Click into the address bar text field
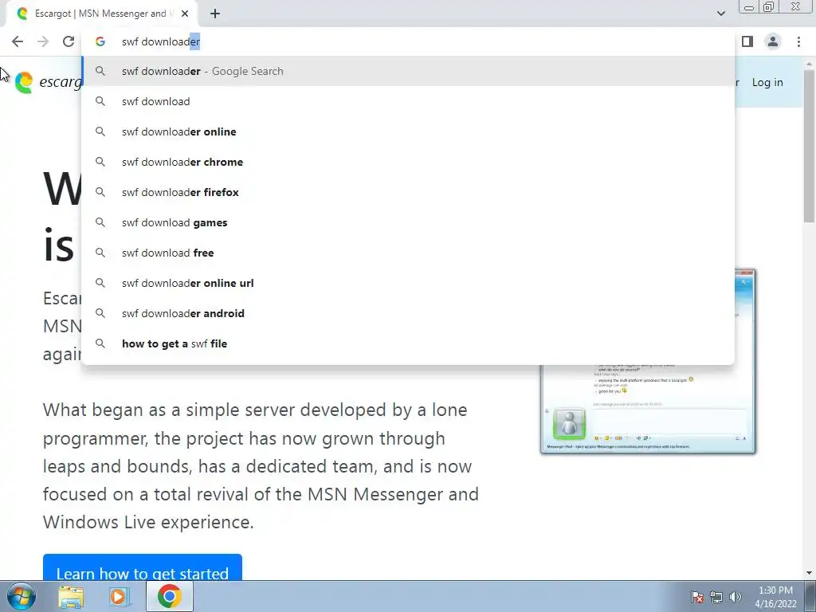 [x=408, y=41]
